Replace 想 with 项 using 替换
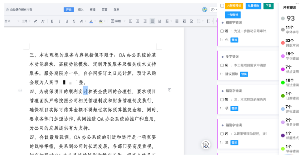The width and height of the screenshot is (308, 156). pos(234,108)
